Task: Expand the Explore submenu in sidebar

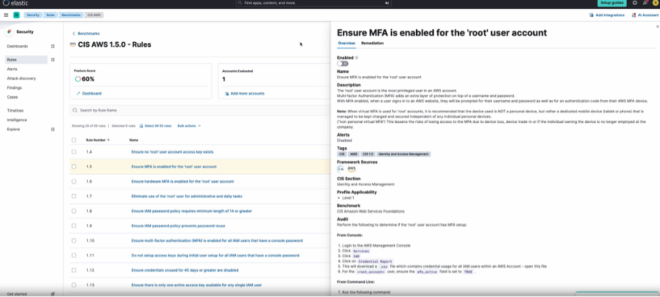Action: coord(53,129)
